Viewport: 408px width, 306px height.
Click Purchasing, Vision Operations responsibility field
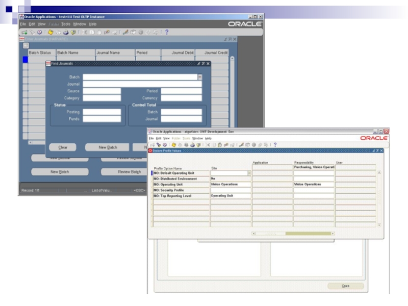(x=314, y=167)
